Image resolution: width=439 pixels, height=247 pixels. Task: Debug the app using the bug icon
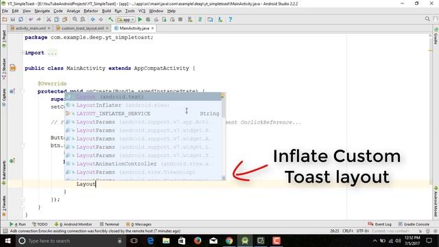coord(148,19)
